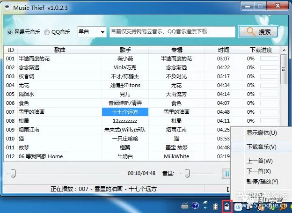
Task: Click the album cell 不负时光
Action: point(176,76)
